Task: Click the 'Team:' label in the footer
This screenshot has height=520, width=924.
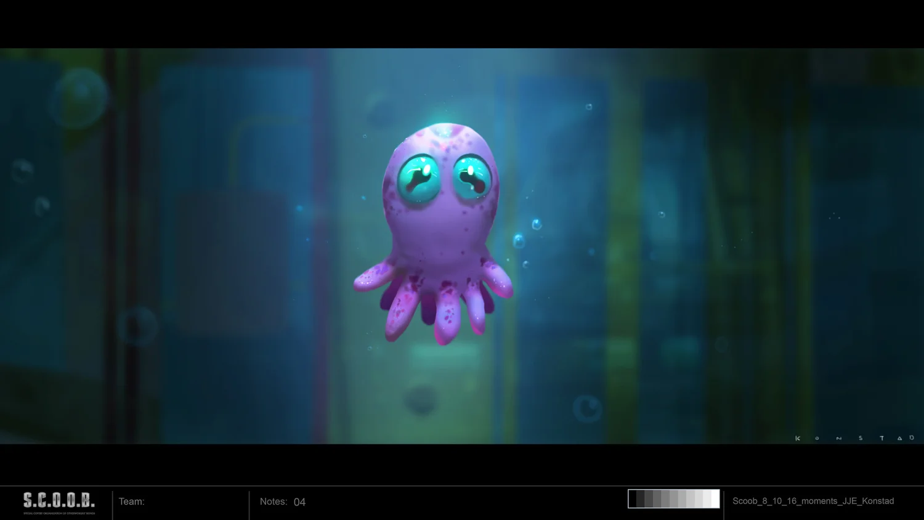Action: point(131,502)
